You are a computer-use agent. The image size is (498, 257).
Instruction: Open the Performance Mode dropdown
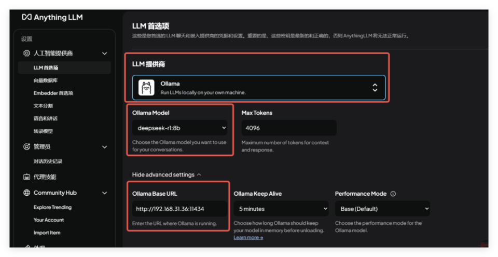(x=382, y=209)
